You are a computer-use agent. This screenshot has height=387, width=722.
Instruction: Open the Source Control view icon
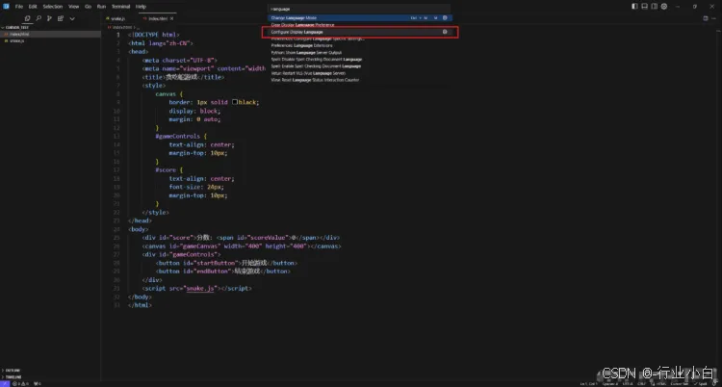point(49,18)
